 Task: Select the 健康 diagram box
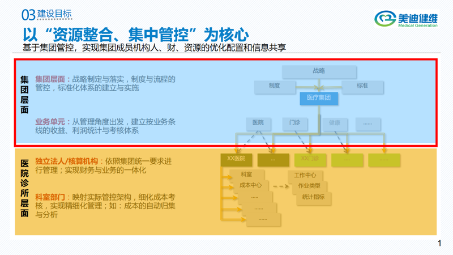[x=335, y=123]
